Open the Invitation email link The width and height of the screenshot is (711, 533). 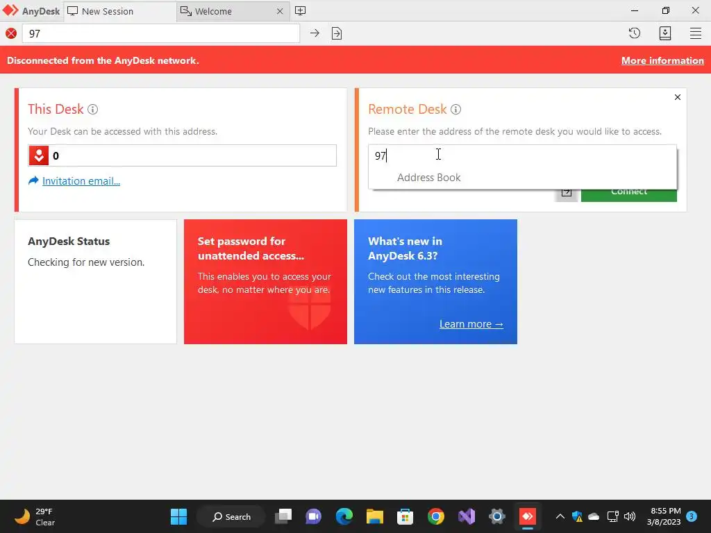(x=81, y=181)
